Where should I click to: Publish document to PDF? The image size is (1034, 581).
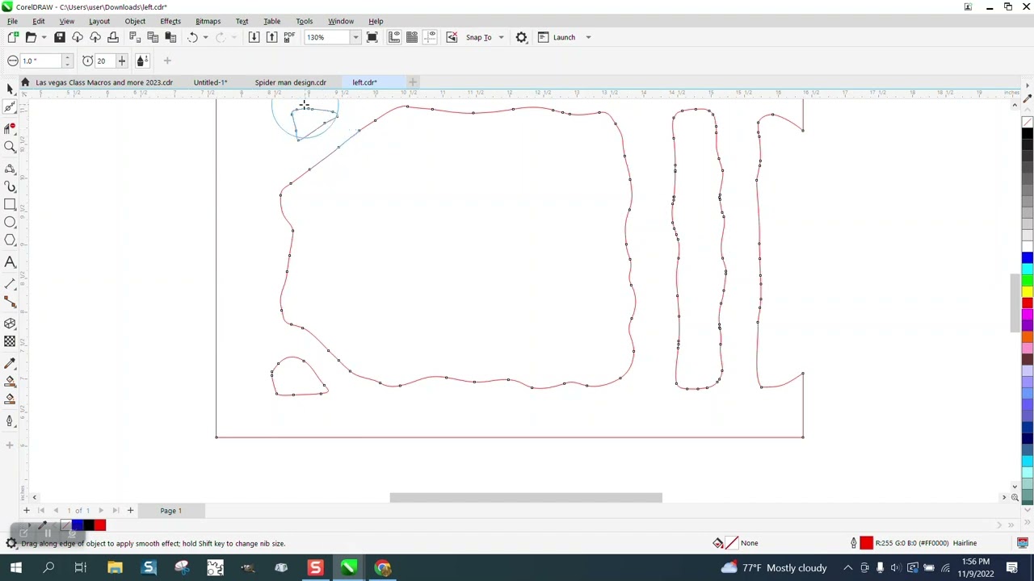coord(289,37)
